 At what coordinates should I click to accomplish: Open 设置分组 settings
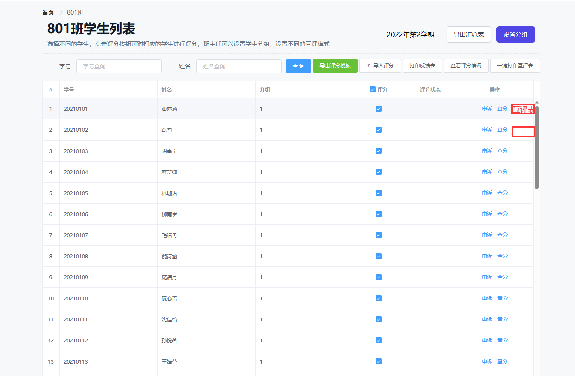[516, 34]
